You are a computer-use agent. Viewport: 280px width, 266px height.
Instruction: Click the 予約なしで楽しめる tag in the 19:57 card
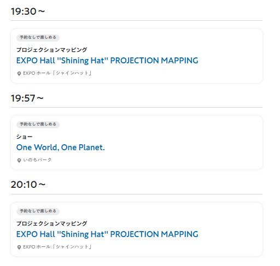(x=38, y=125)
